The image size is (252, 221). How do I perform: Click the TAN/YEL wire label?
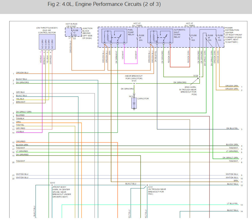tap(20, 125)
